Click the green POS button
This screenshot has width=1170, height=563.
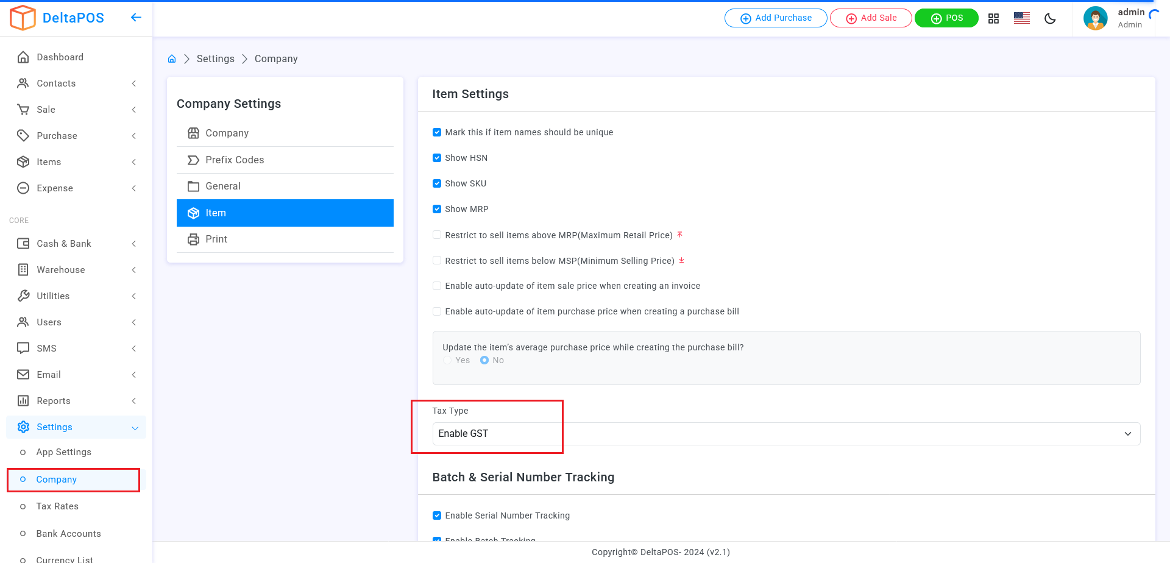pos(946,18)
